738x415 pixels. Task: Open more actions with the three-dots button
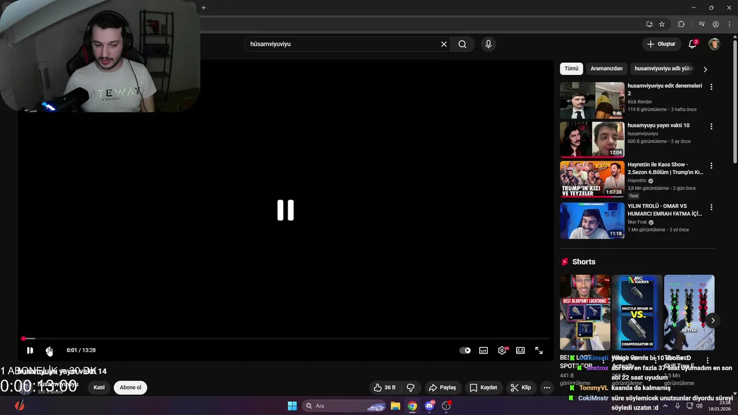[x=547, y=387]
